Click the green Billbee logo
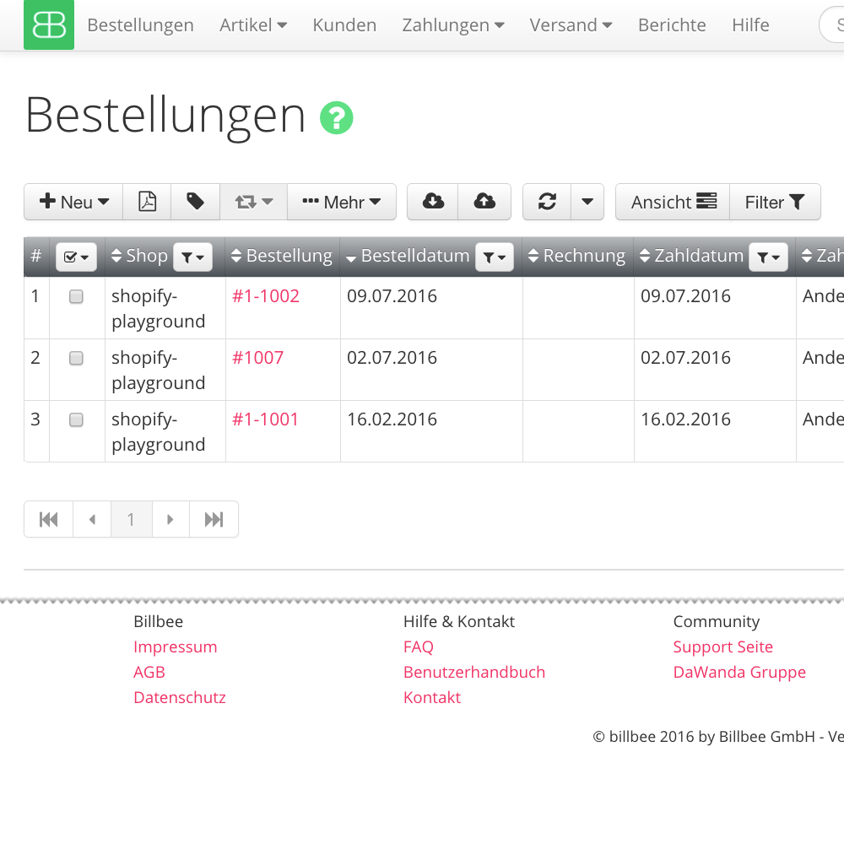Viewport: 844px width, 844px height. coord(49,25)
